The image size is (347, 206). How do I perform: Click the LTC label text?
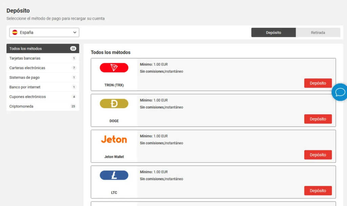pyautogui.click(x=114, y=192)
